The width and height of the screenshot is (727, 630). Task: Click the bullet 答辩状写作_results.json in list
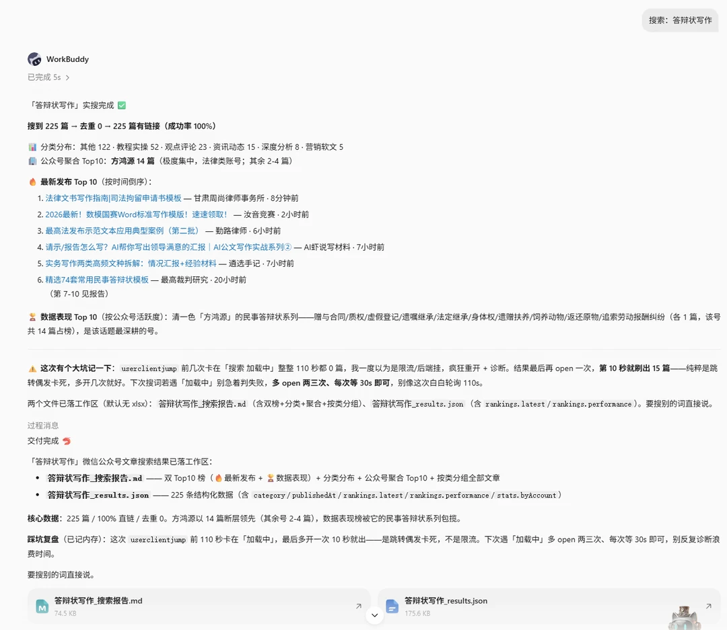(98, 496)
